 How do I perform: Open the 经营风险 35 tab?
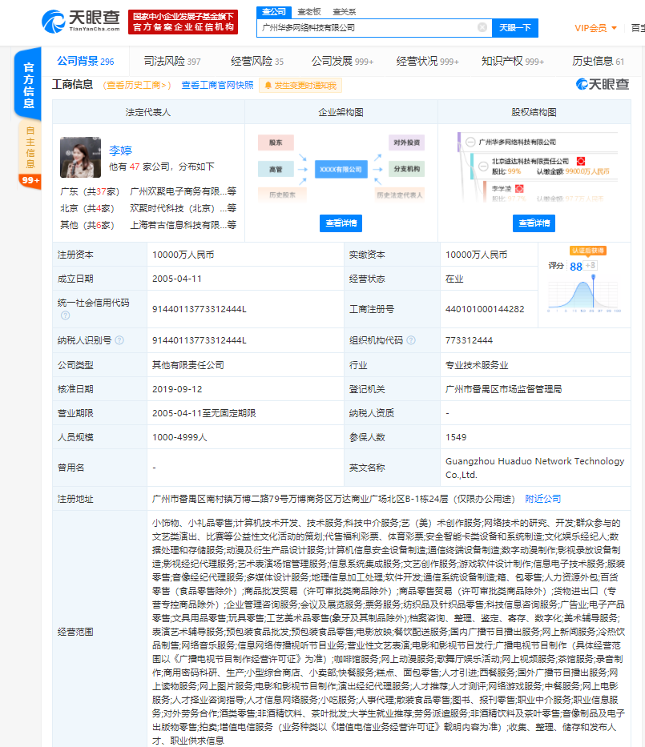click(x=257, y=61)
